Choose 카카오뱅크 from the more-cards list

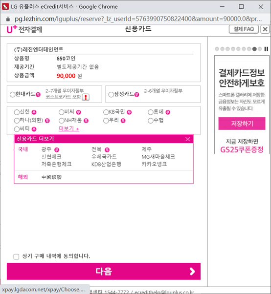(154, 164)
